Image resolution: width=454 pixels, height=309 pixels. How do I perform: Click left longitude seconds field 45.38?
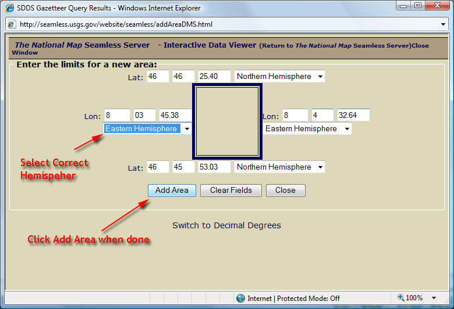[175, 115]
